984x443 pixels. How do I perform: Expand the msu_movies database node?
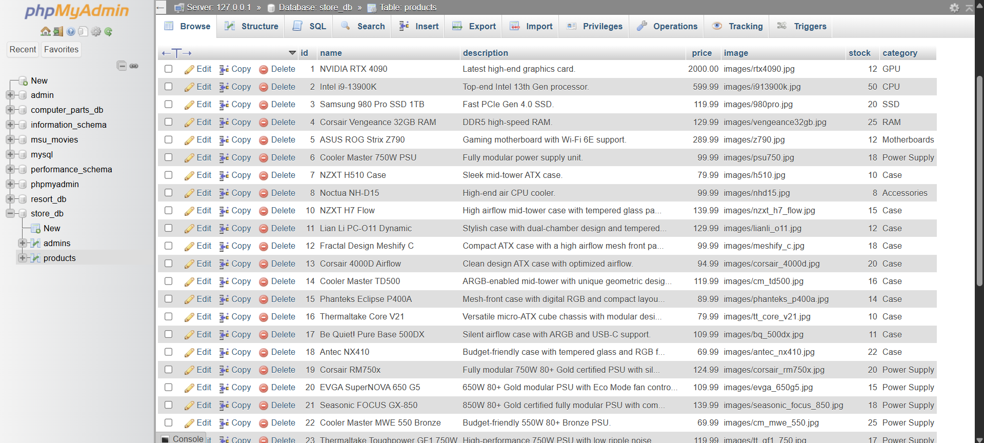[10, 139]
